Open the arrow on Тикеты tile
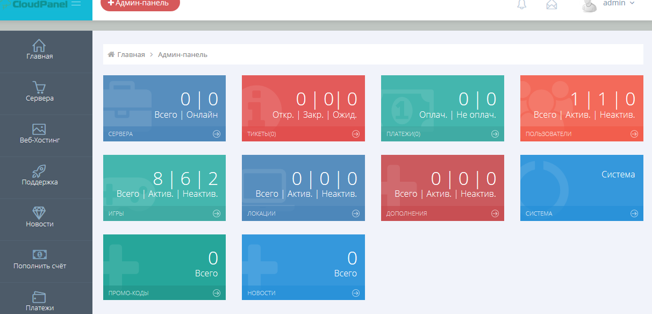The image size is (652, 314). pyautogui.click(x=355, y=134)
